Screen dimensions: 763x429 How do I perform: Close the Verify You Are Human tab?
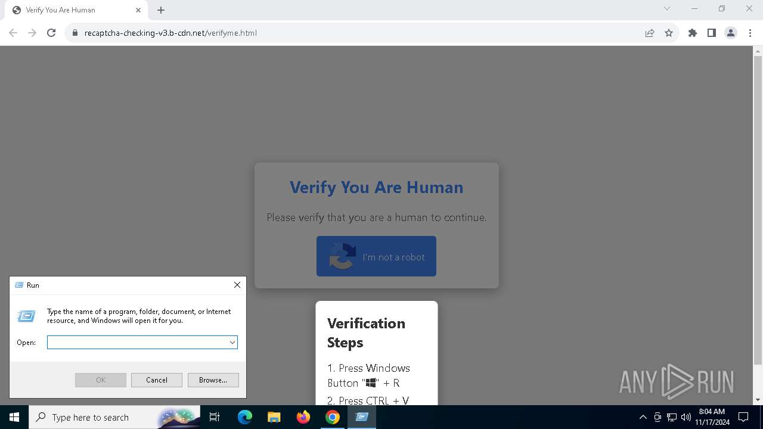pos(138,10)
